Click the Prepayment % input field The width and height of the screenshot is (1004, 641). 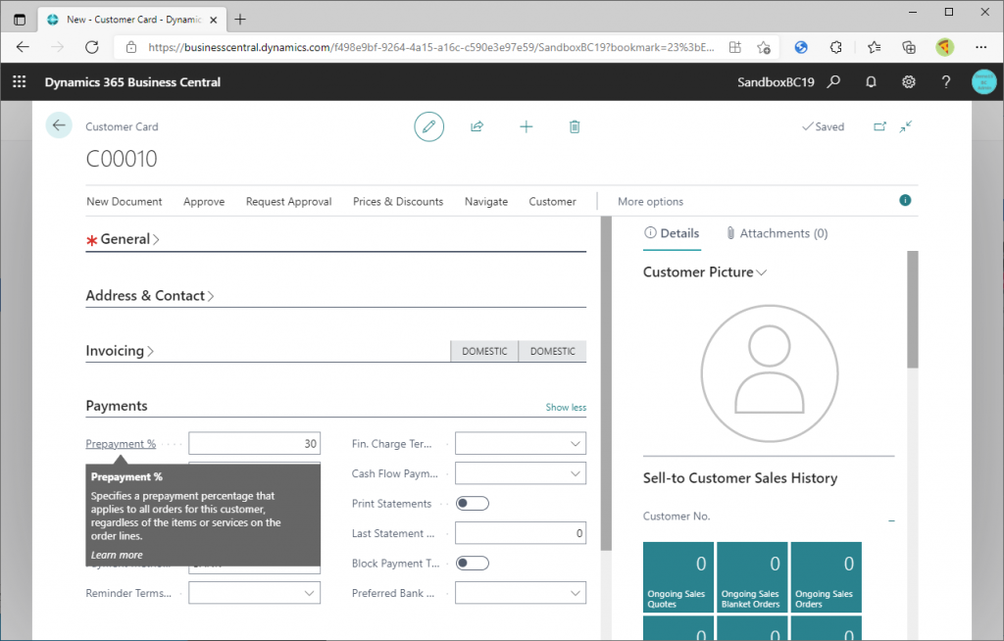click(x=254, y=443)
